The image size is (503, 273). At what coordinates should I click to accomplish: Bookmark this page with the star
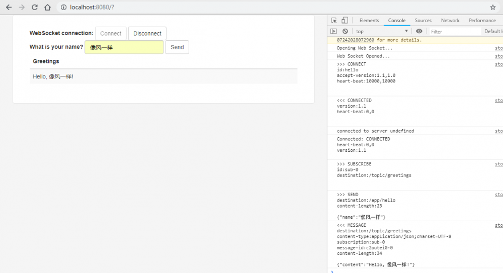coord(493,8)
